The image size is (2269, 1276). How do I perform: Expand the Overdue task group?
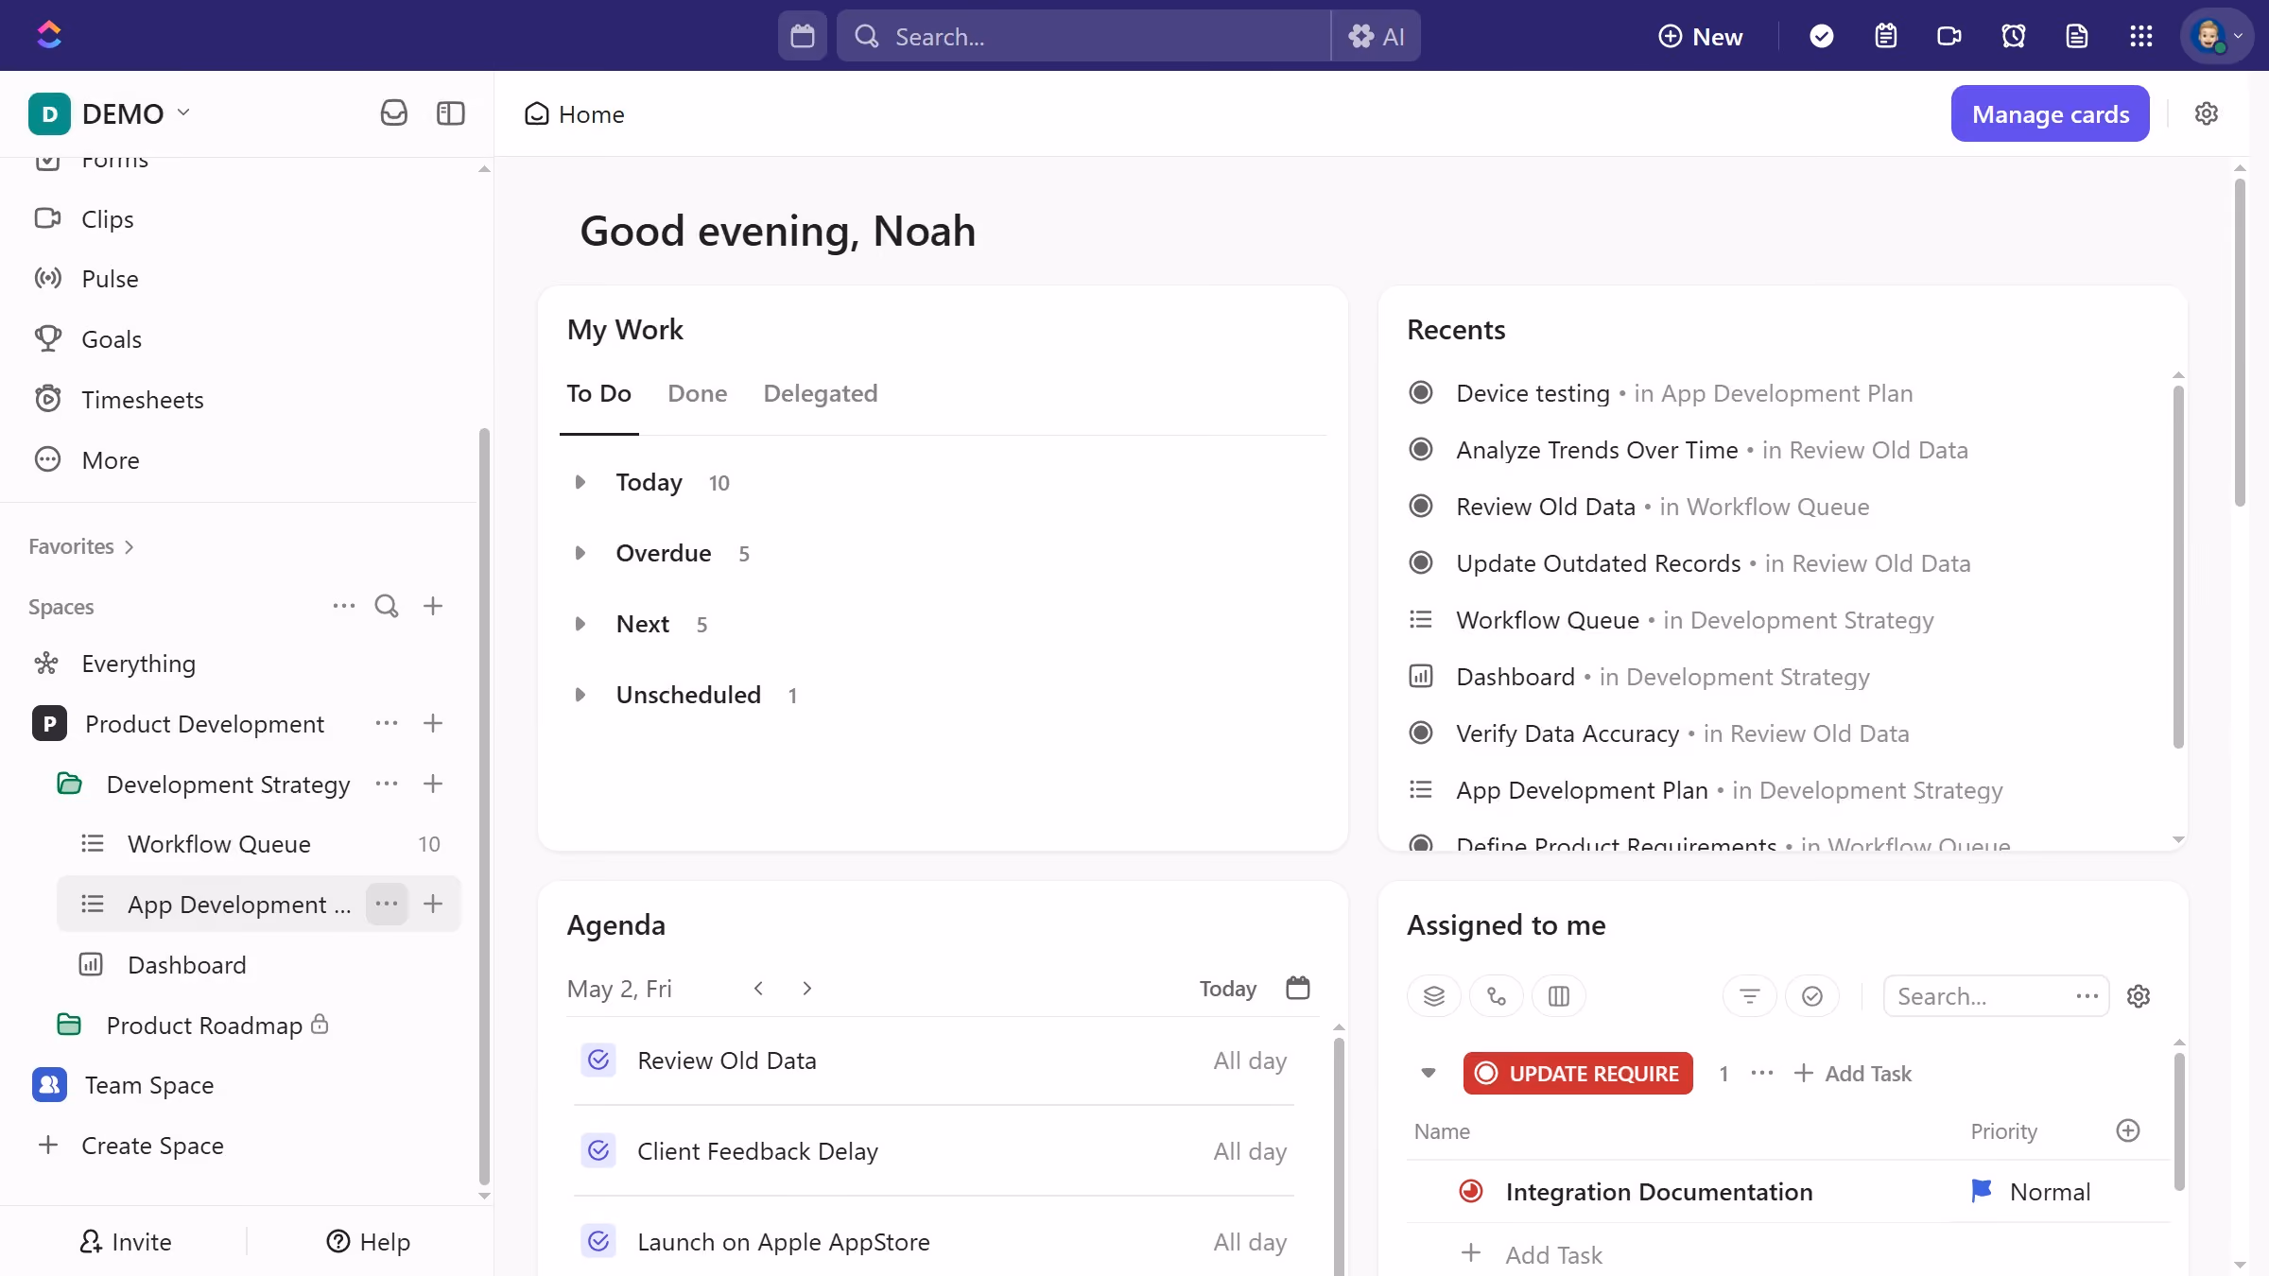click(x=580, y=553)
